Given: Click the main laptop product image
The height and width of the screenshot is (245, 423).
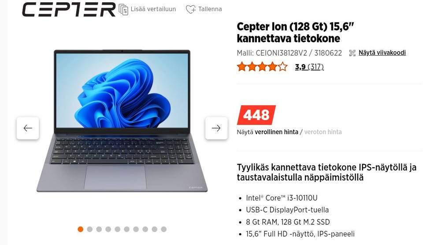Looking at the screenshot, I should click(x=122, y=121).
